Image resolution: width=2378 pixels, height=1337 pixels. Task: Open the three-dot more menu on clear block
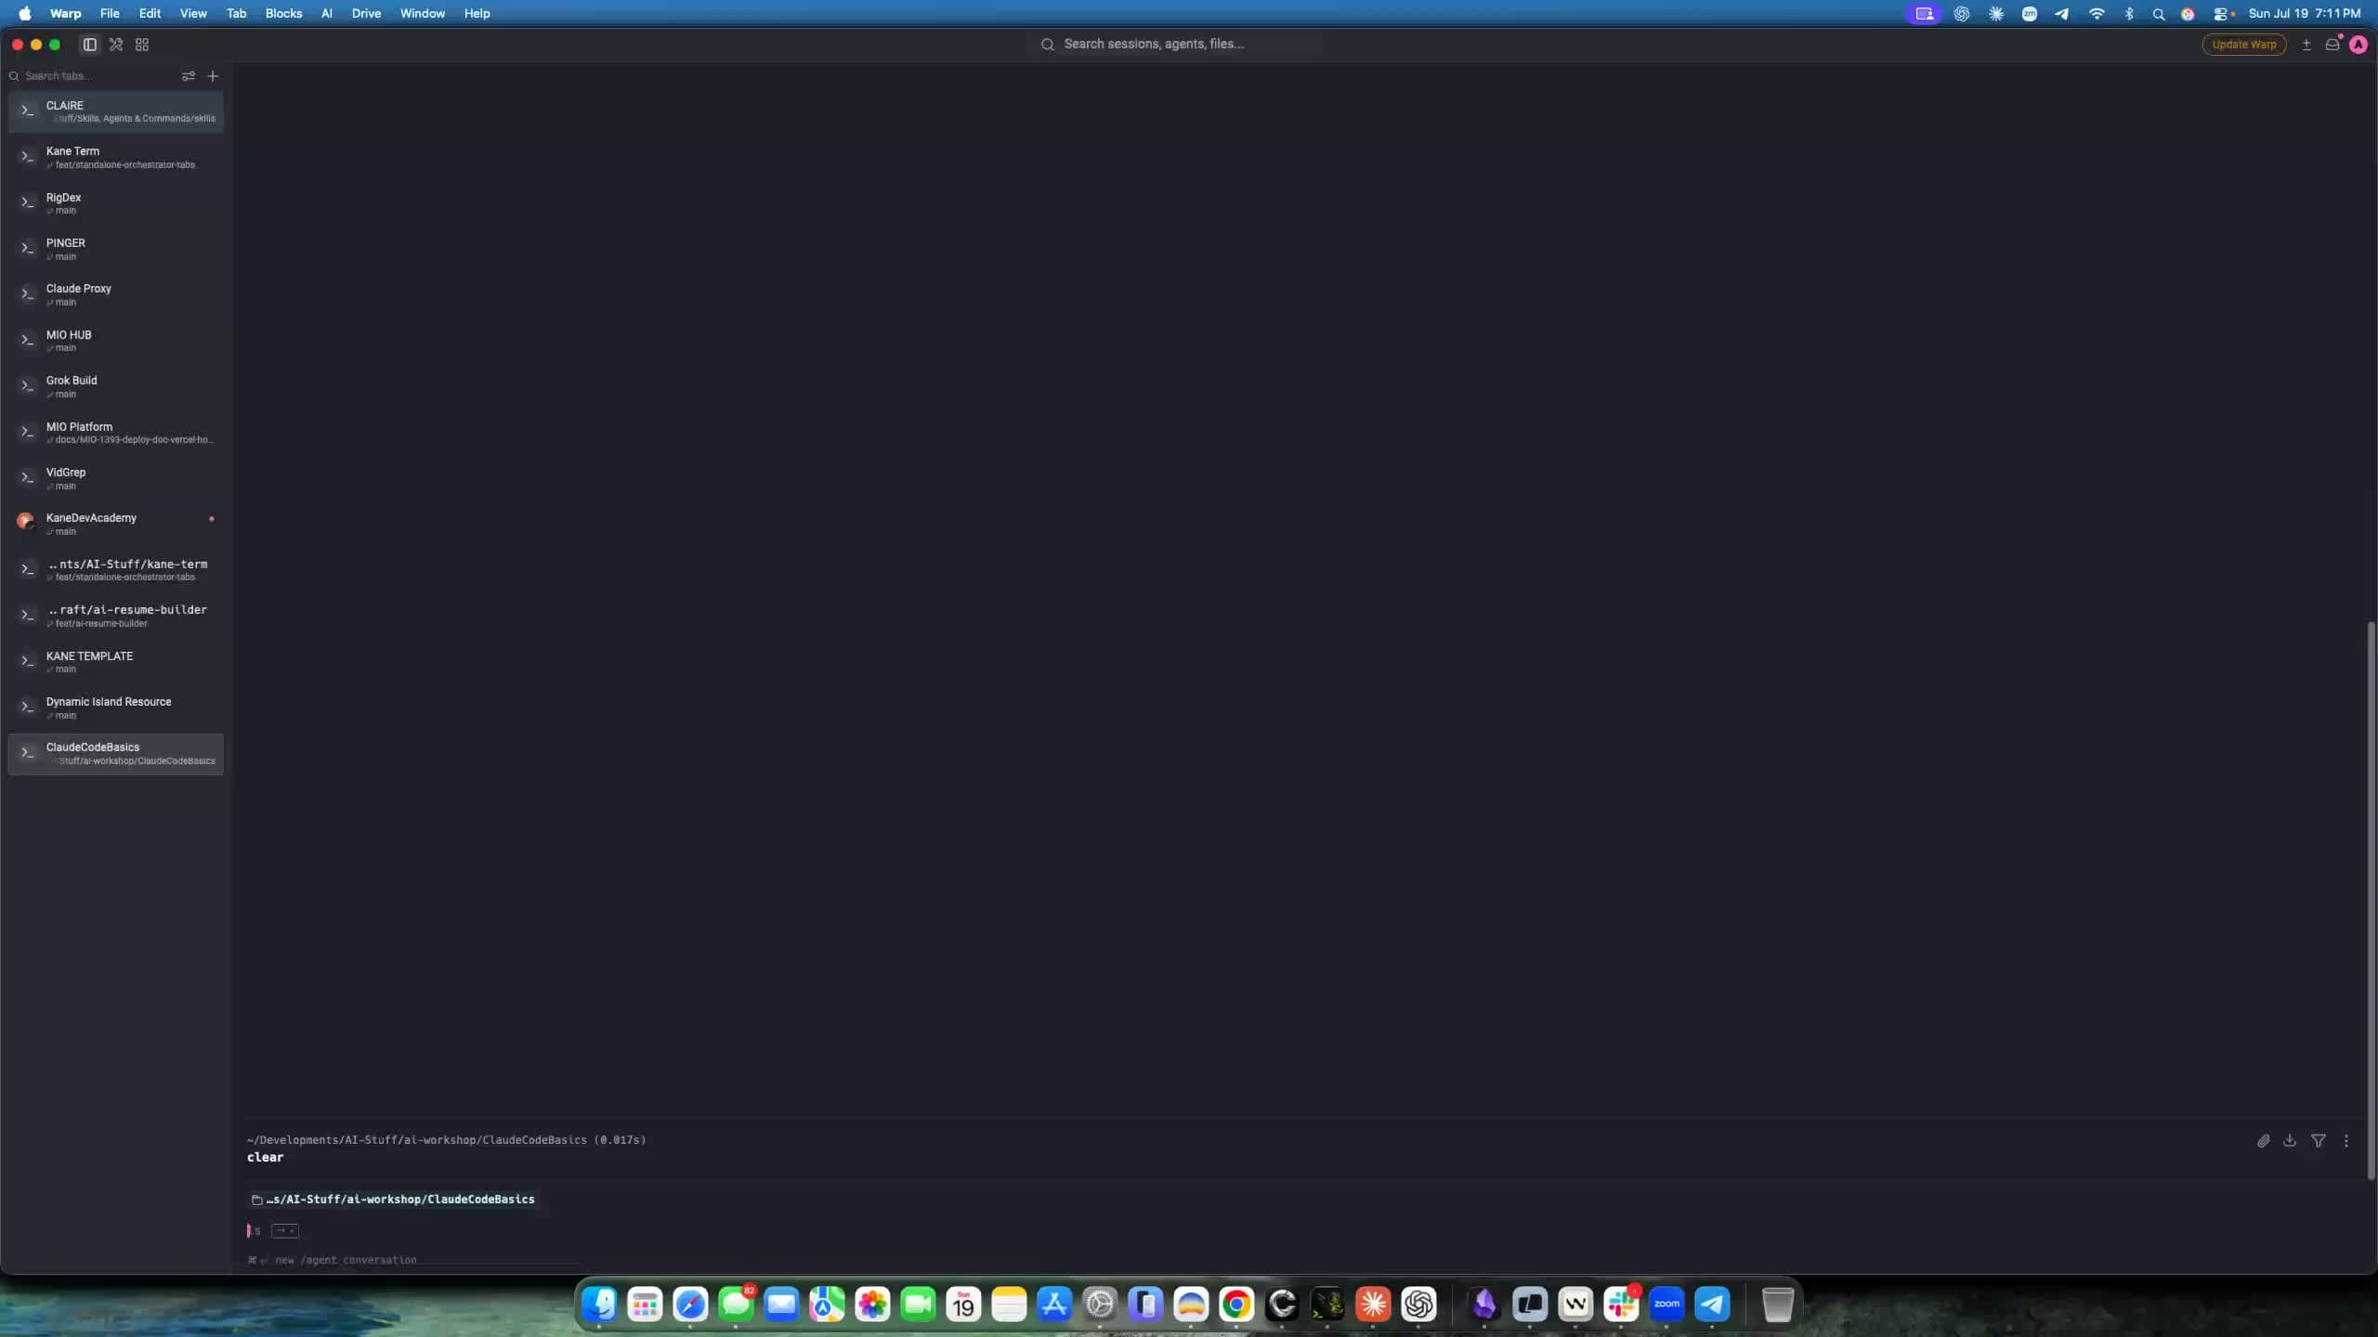pyautogui.click(x=2346, y=1141)
